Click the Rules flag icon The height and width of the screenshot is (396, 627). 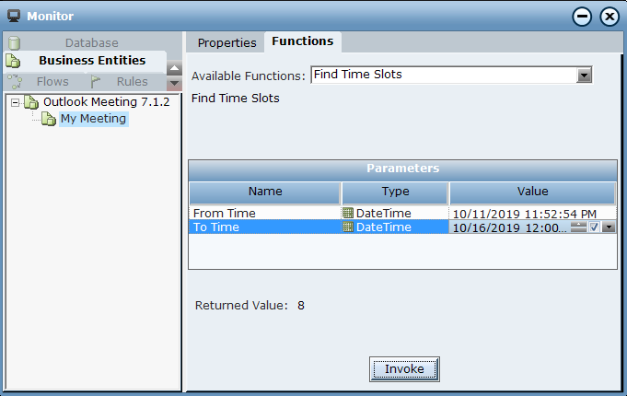(x=96, y=82)
